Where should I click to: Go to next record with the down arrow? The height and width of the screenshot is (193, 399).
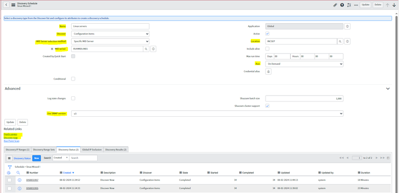click(394, 5)
